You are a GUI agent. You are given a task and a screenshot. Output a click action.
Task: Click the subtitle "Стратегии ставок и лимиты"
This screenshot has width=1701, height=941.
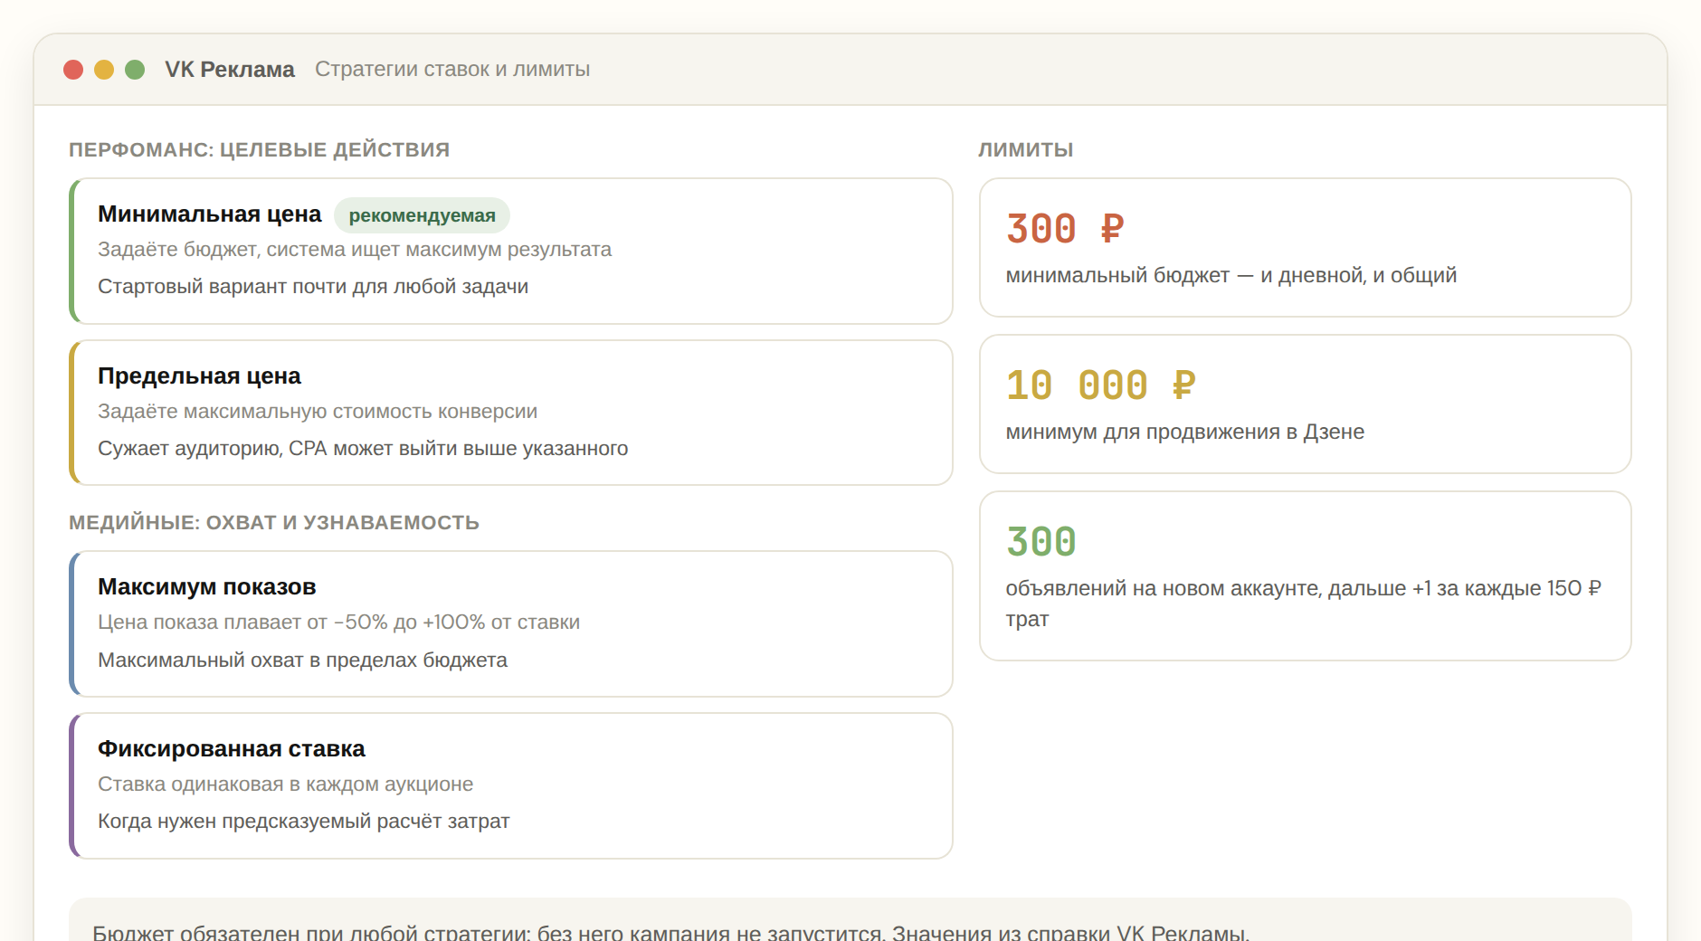tap(452, 70)
